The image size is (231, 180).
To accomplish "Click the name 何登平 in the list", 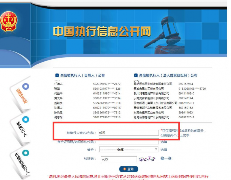I will point(58,93).
